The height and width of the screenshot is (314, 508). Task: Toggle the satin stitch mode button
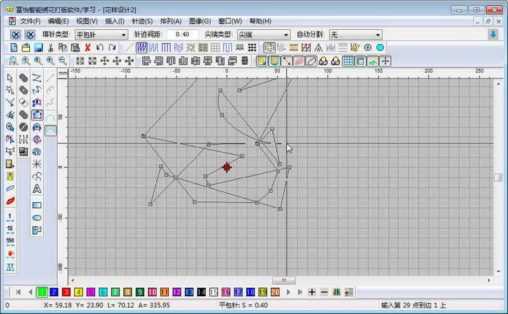(142, 48)
